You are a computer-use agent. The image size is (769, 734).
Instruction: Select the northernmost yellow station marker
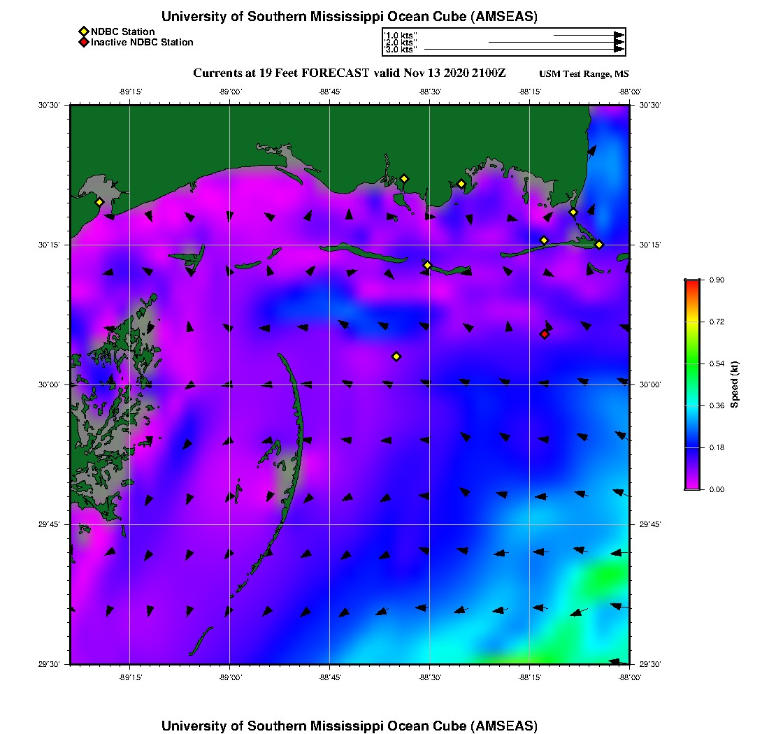(x=404, y=178)
